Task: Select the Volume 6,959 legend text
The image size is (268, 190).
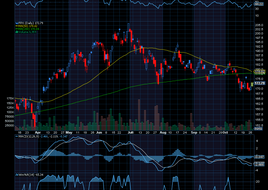Action: click(x=27, y=32)
